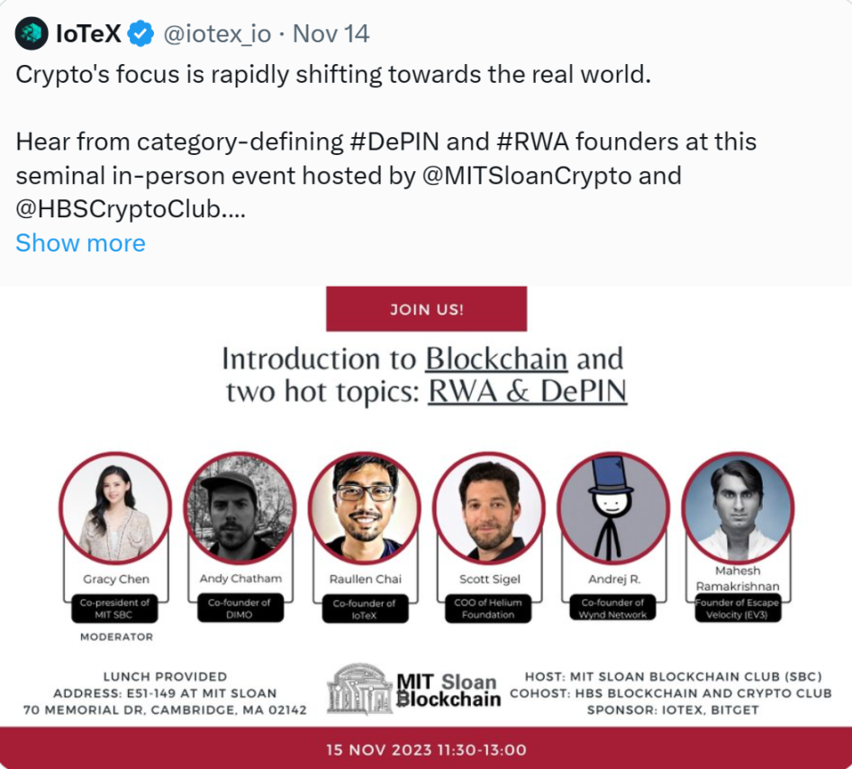Select Raullen Chai's portrait circle
The width and height of the screenshot is (852, 769).
365,508
